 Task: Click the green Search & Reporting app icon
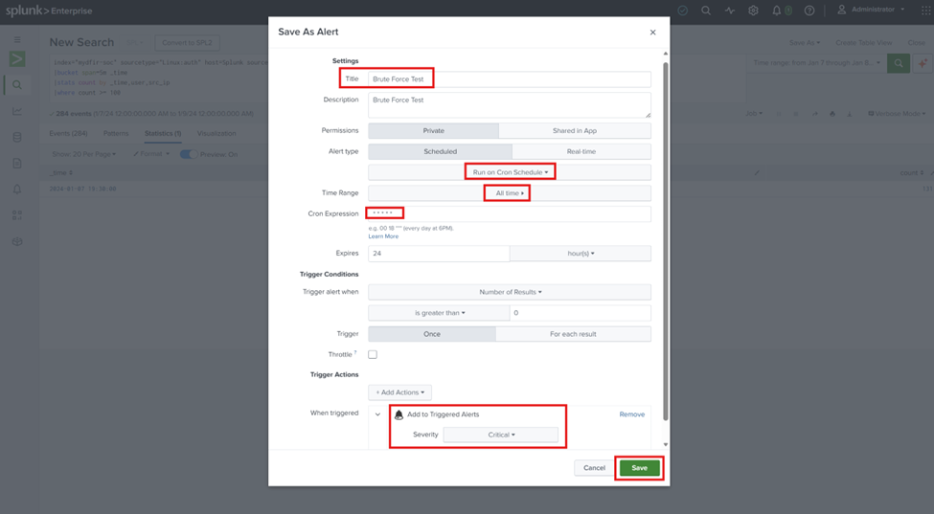17,59
